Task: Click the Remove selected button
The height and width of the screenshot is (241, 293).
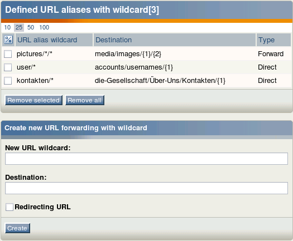Action: 33,100
